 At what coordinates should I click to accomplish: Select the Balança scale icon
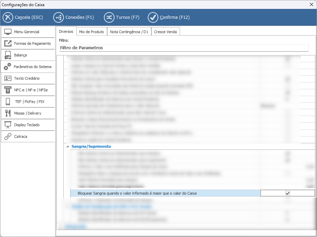coord(8,55)
